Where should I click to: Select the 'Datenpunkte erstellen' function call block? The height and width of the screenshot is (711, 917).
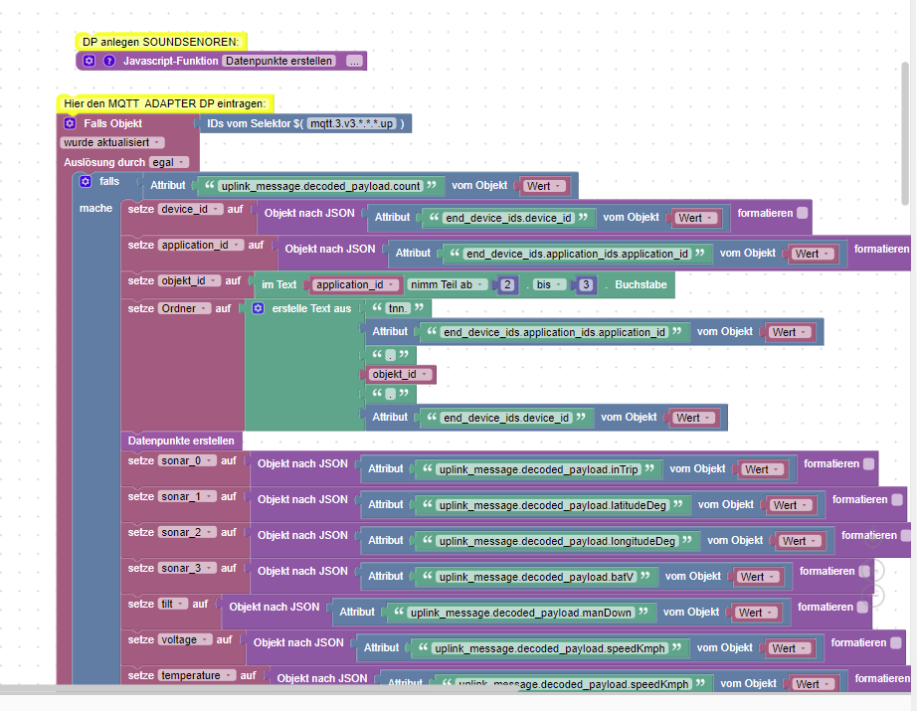(x=181, y=441)
